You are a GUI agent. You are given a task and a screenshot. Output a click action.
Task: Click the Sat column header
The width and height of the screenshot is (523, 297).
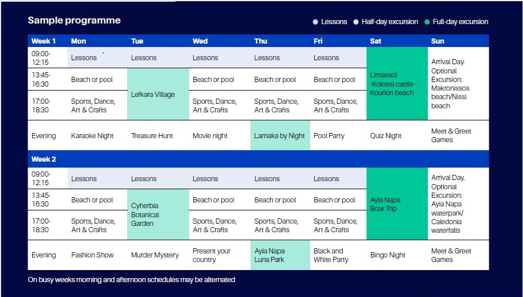pyautogui.click(x=376, y=41)
